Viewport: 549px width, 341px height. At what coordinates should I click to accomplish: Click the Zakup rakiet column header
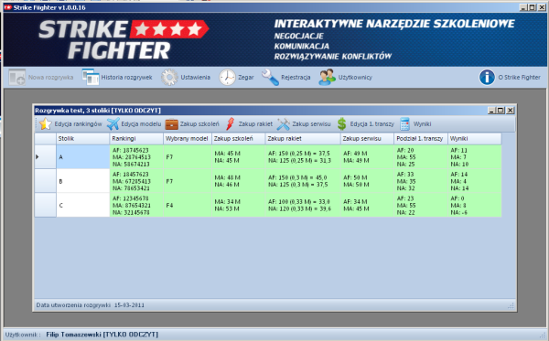pos(303,138)
